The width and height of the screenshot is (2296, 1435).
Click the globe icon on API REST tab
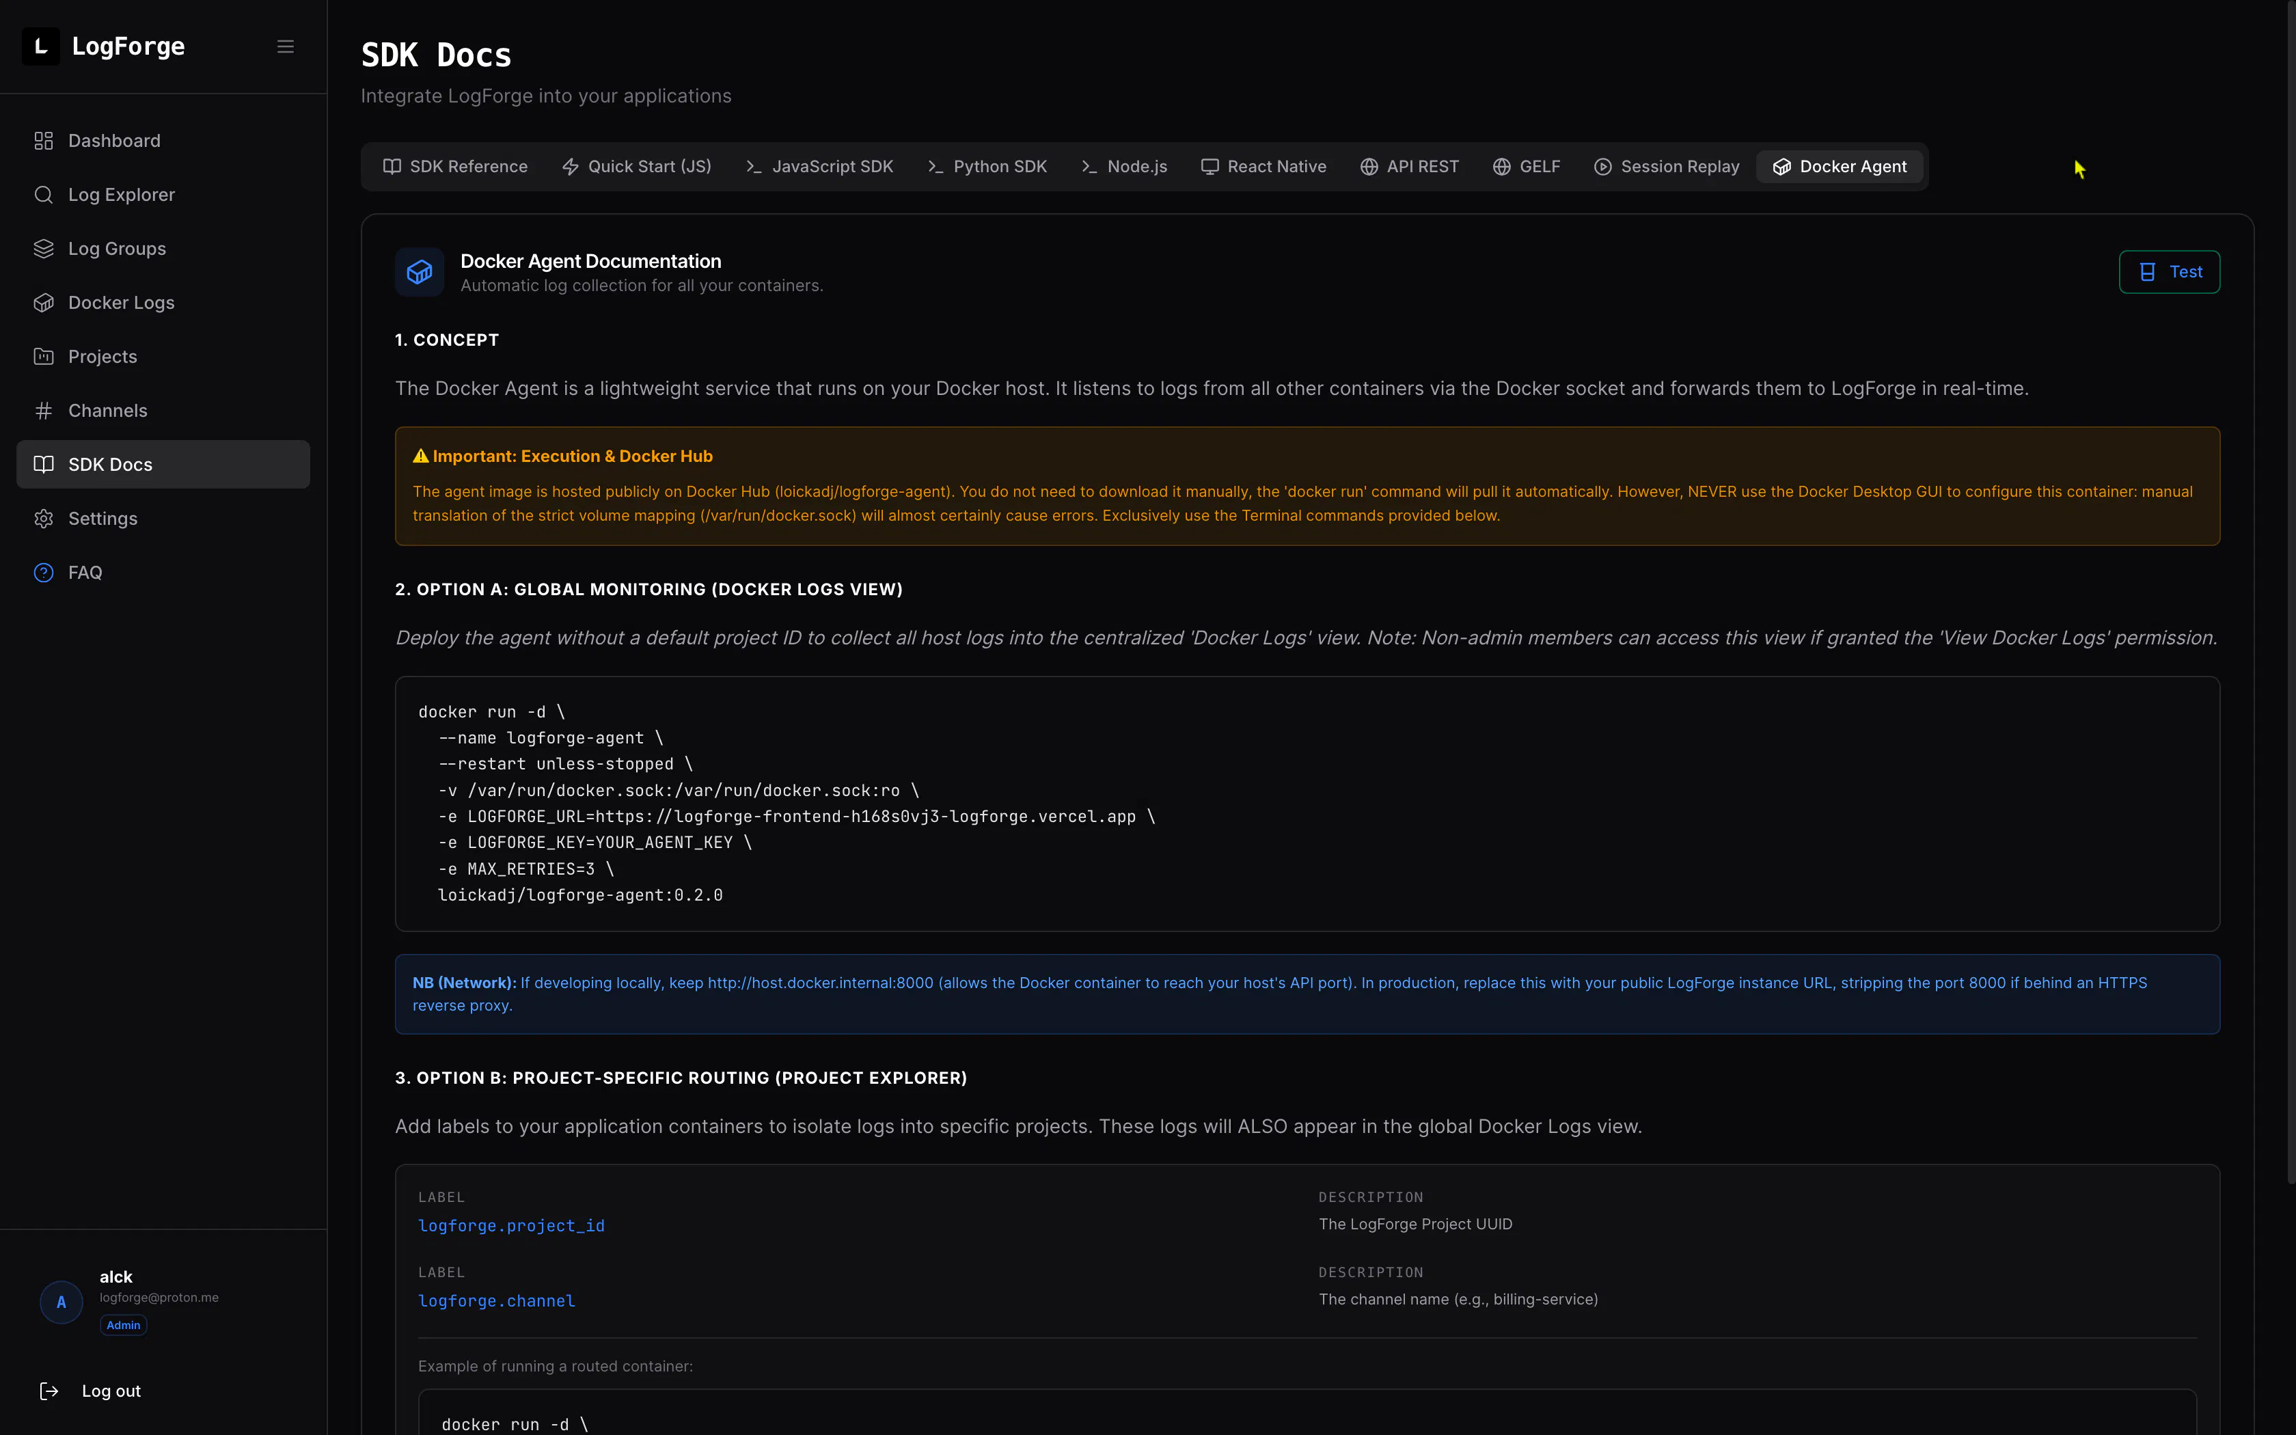click(x=1369, y=166)
